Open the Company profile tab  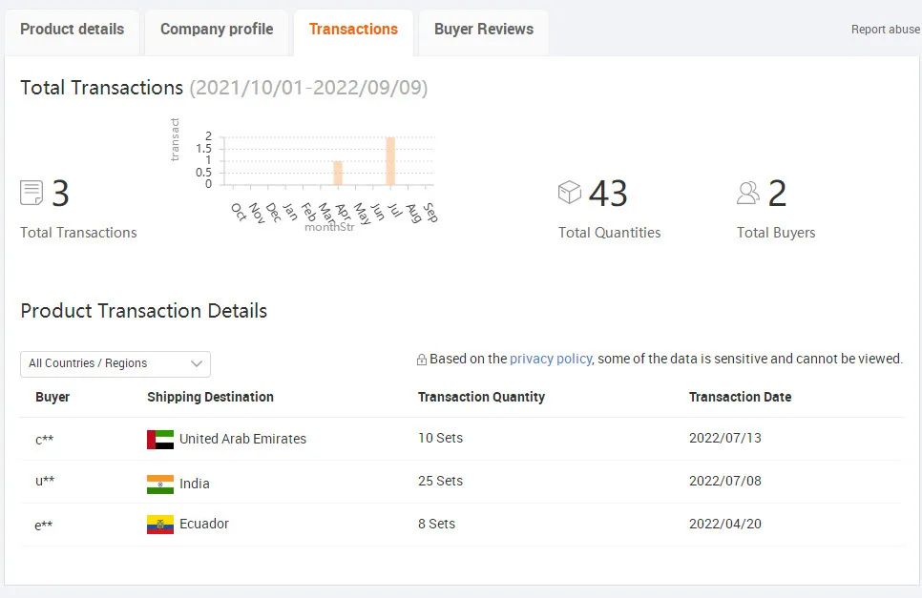(x=217, y=30)
